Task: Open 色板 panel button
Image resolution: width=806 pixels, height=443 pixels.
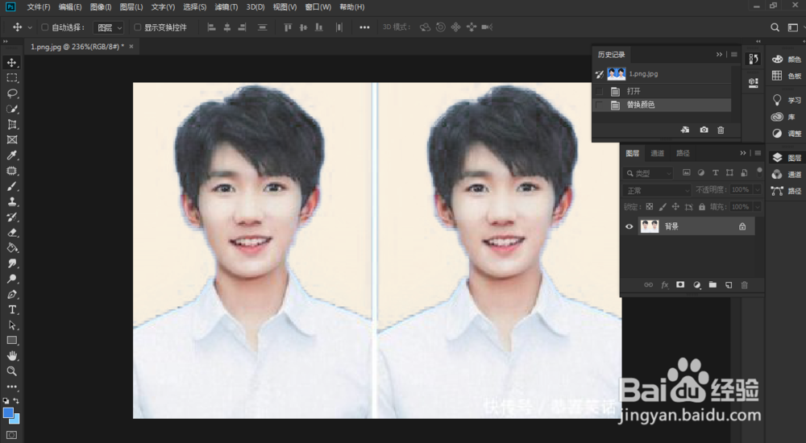Action: tap(787, 76)
